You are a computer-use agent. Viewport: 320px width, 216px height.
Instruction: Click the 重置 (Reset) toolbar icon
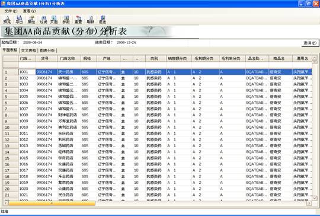(78, 20)
